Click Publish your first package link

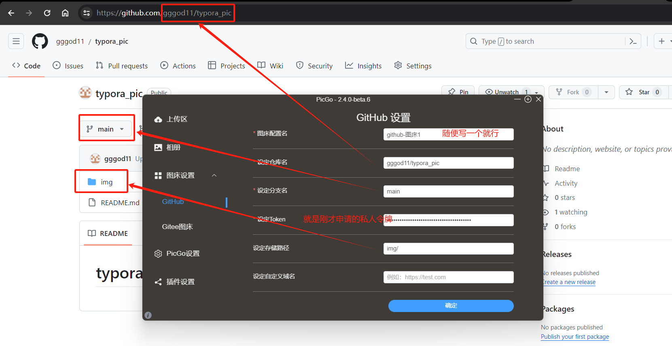[575, 337]
